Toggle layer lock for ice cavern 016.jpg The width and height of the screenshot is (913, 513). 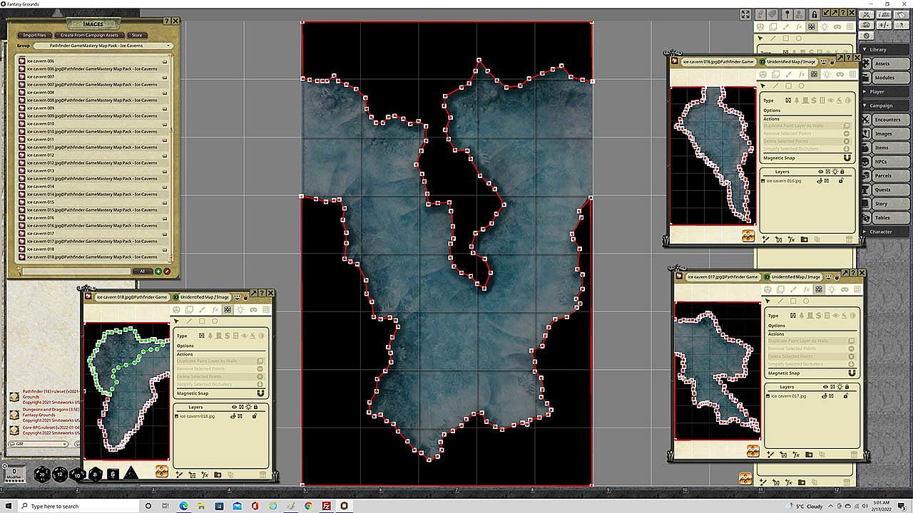tap(841, 181)
